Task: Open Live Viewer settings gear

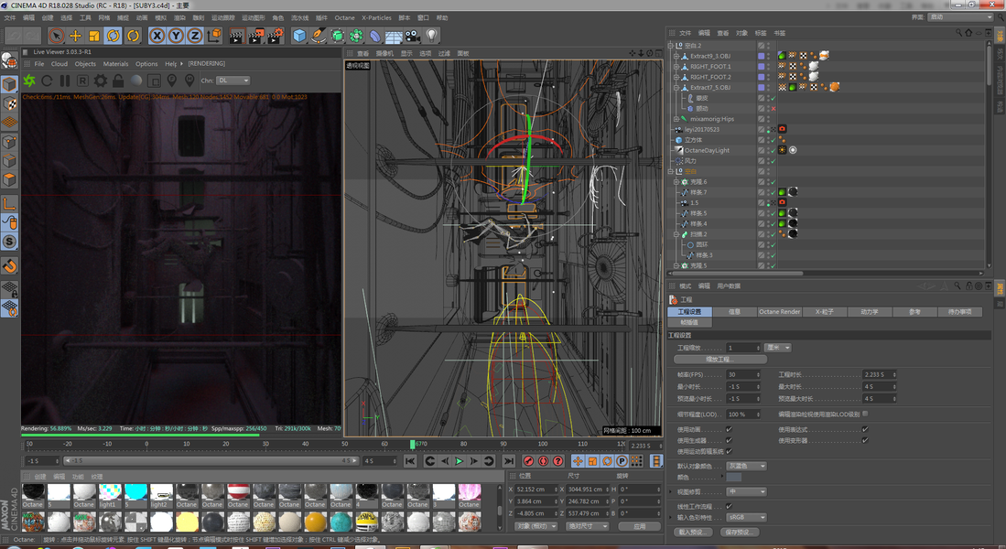Action: point(101,81)
